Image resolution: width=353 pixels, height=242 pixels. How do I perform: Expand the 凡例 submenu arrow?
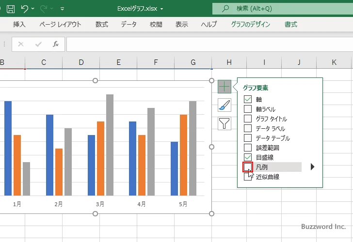pyautogui.click(x=313, y=167)
